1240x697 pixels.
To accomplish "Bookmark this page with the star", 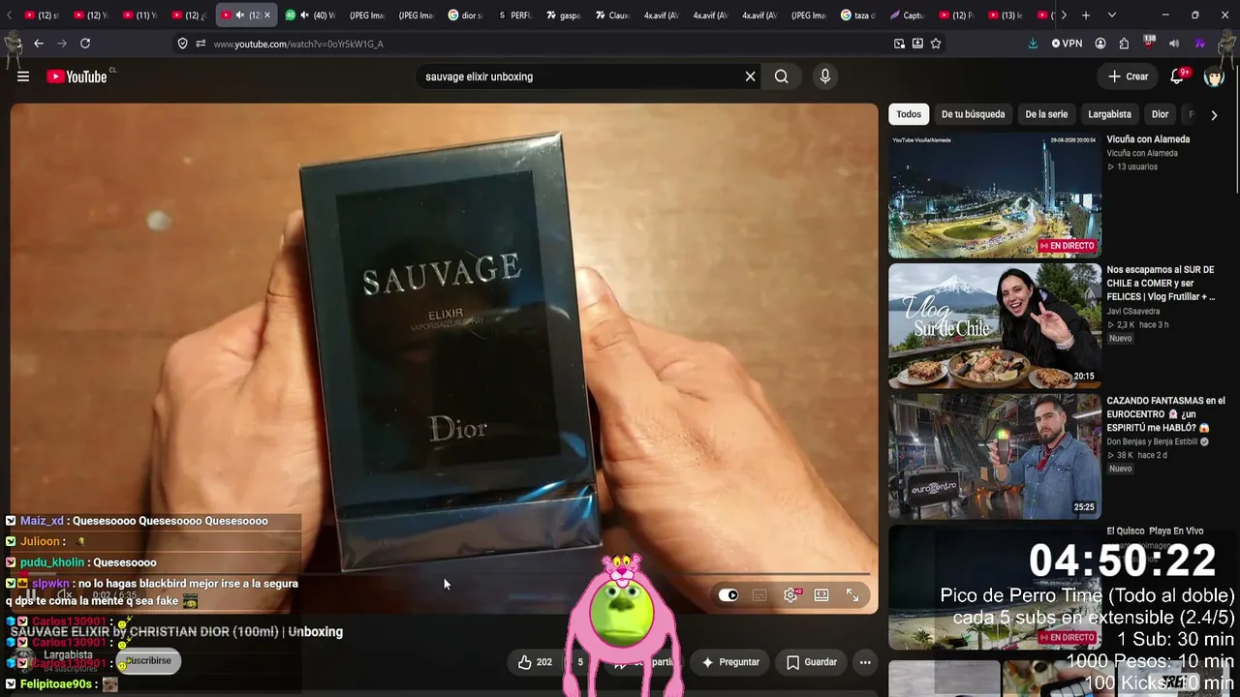I will click(x=936, y=44).
